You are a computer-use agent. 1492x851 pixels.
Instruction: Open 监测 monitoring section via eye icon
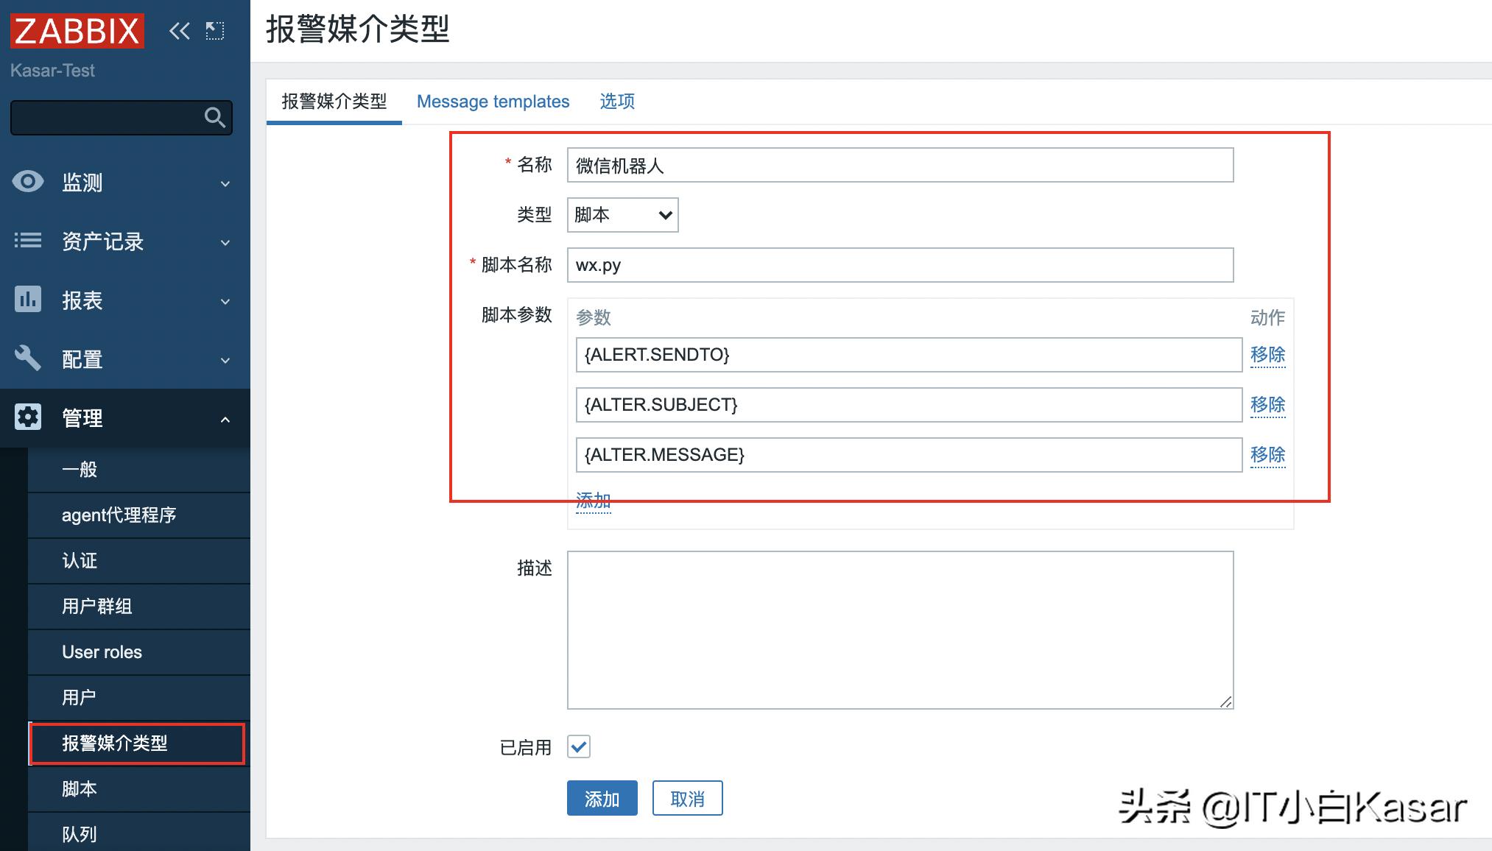click(x=27, y=183)
